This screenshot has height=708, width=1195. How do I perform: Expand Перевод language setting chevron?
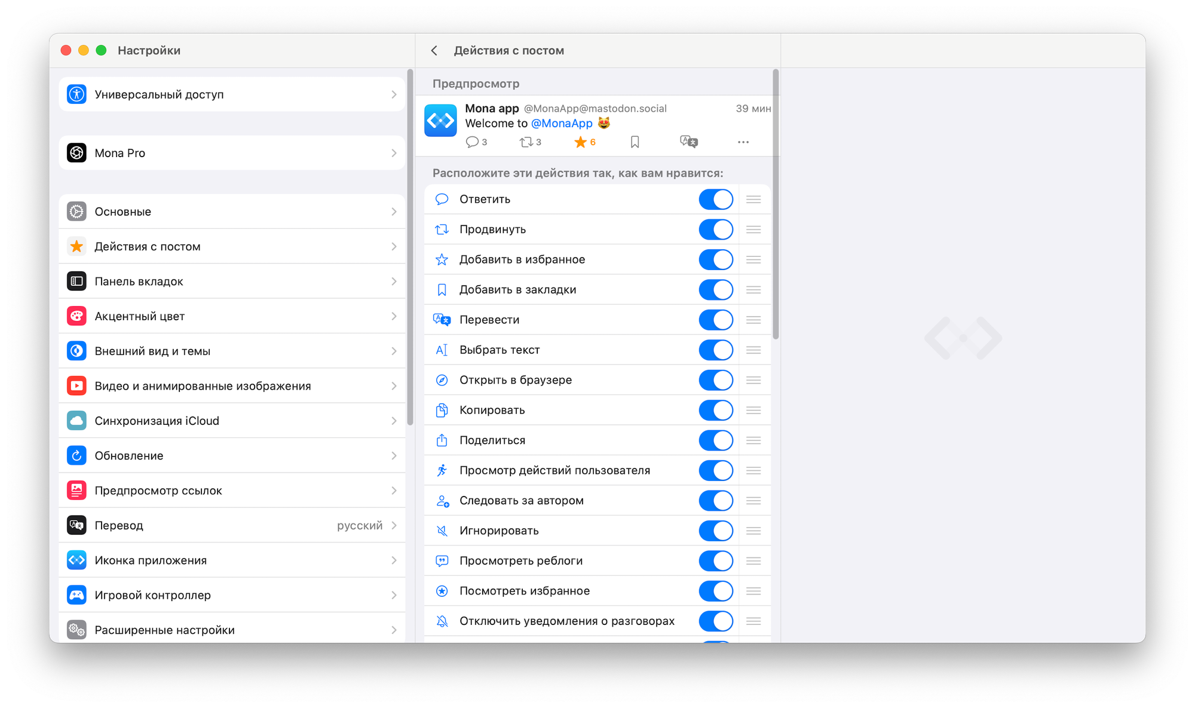point(394,526)
